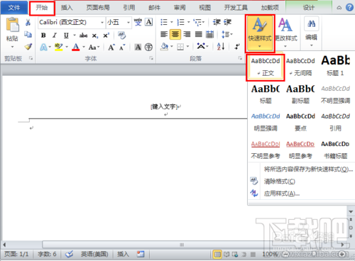
Task: Open the Text Effects button
Action: pos(43,47)
